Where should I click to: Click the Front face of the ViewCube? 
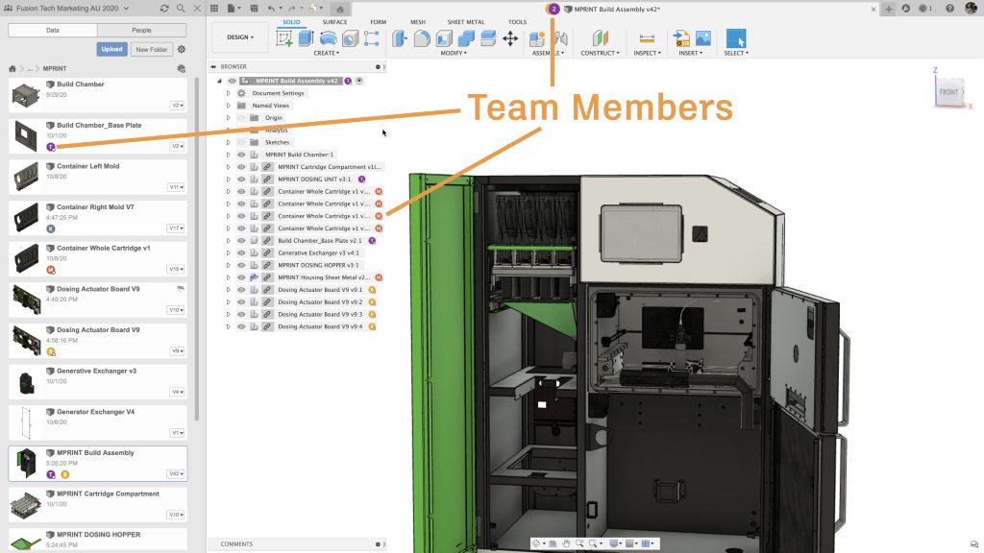[948, 92]
